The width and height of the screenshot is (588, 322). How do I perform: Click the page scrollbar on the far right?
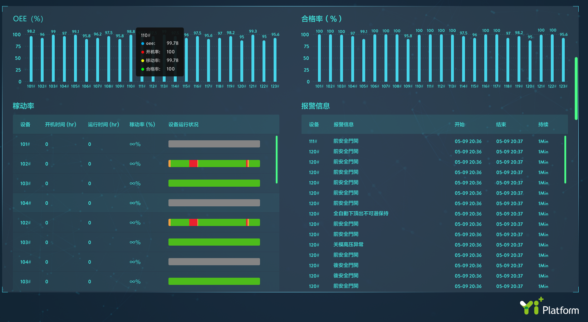(x=576, y=88)
